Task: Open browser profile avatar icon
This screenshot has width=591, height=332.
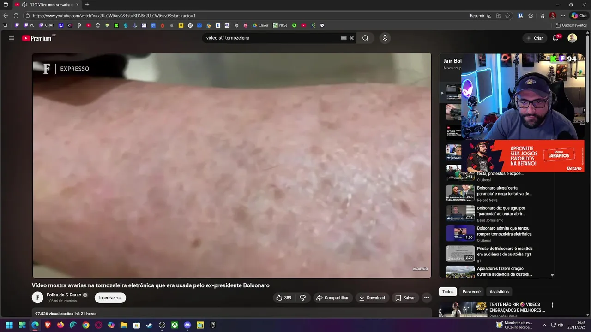Action: pos(553,16)
